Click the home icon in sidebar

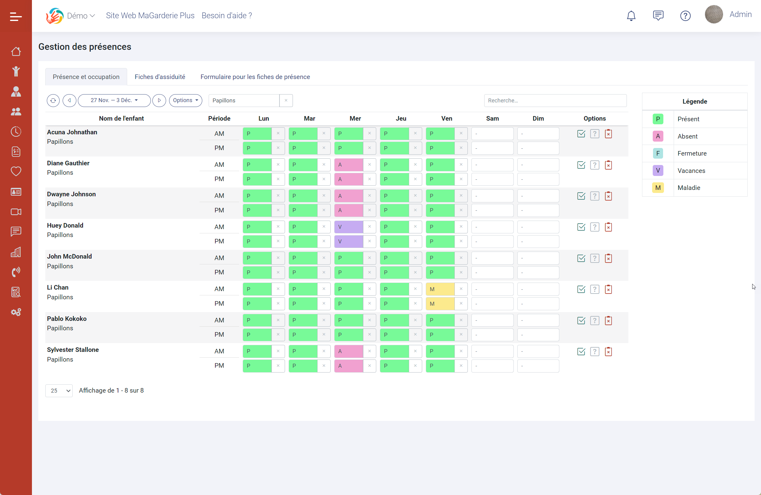click(16, 51)
